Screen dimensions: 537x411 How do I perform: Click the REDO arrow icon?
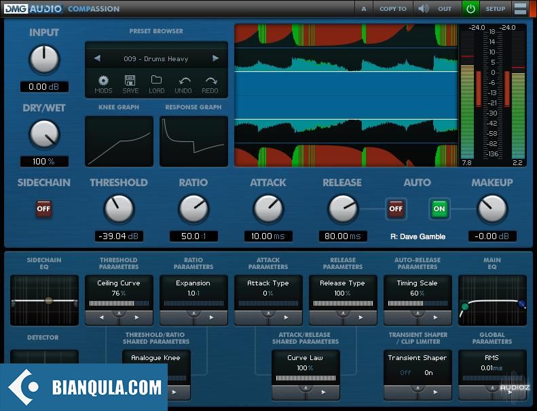click(210, 82)
